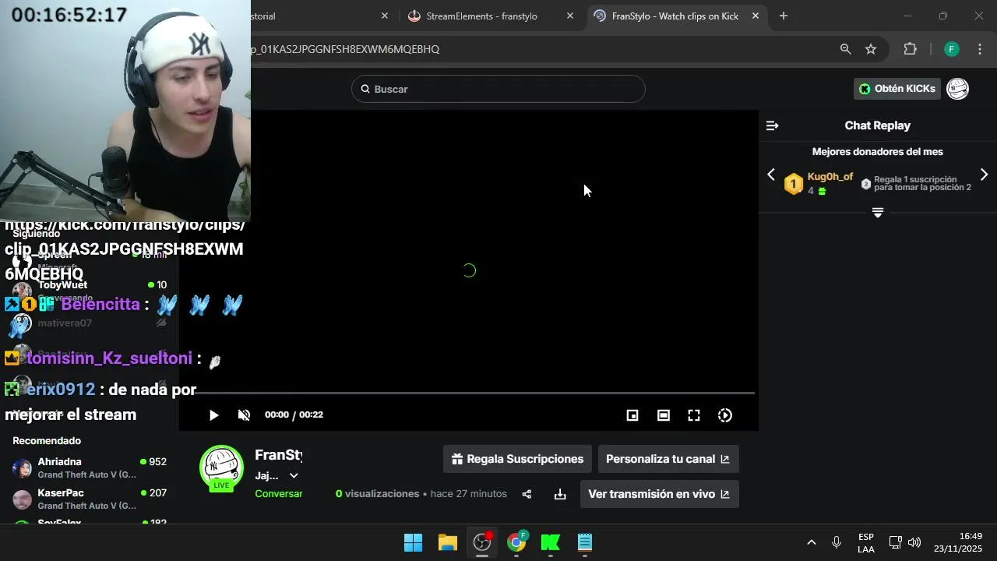Open Kug0h_of donor profile

(830, 177)
